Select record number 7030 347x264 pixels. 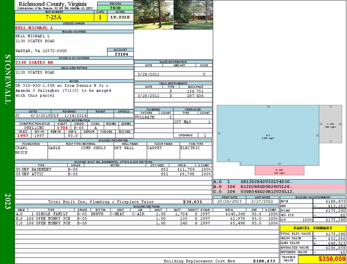click(x=115, y=8)
